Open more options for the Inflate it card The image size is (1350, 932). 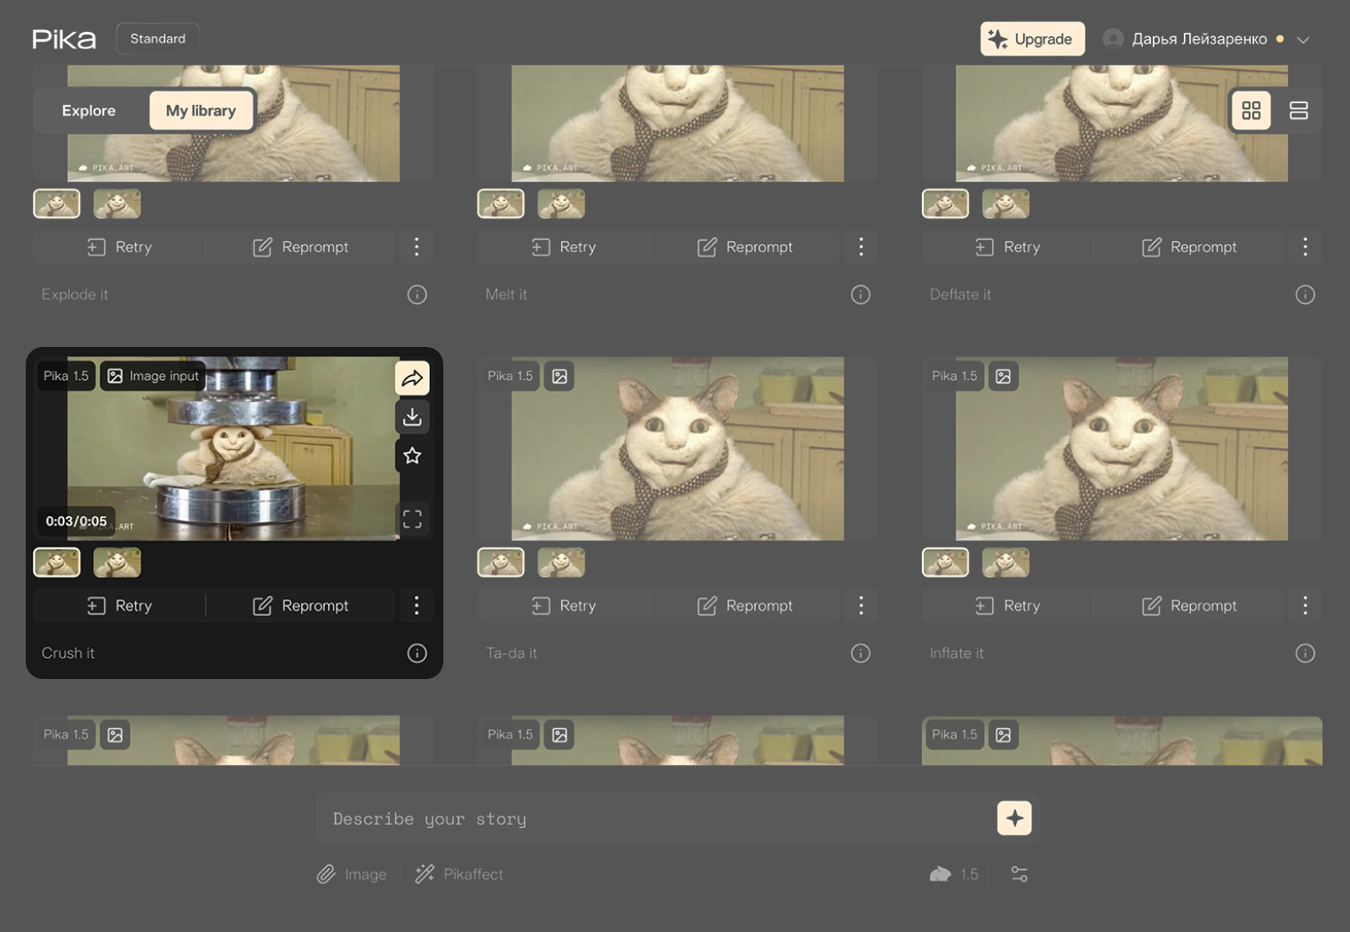(x=1305, y=605)
